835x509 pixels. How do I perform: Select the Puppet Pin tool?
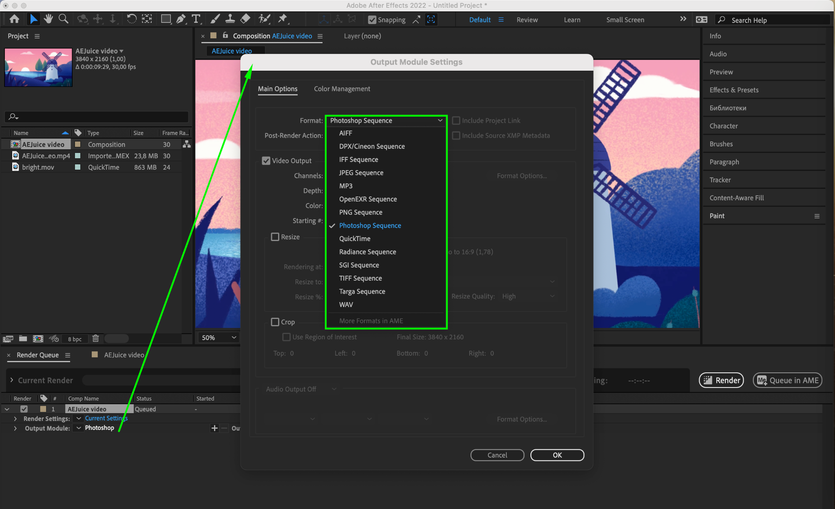282,19
